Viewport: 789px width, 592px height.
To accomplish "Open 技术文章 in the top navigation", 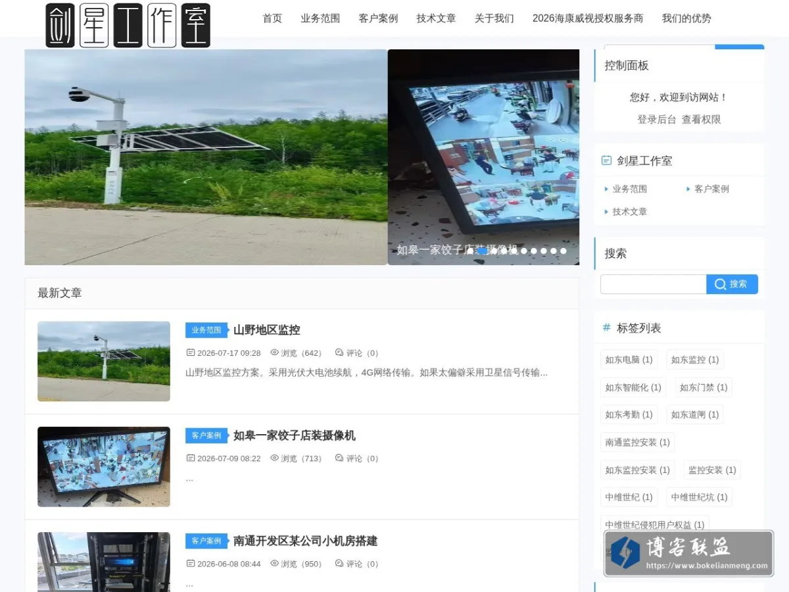I will [436, 18].
